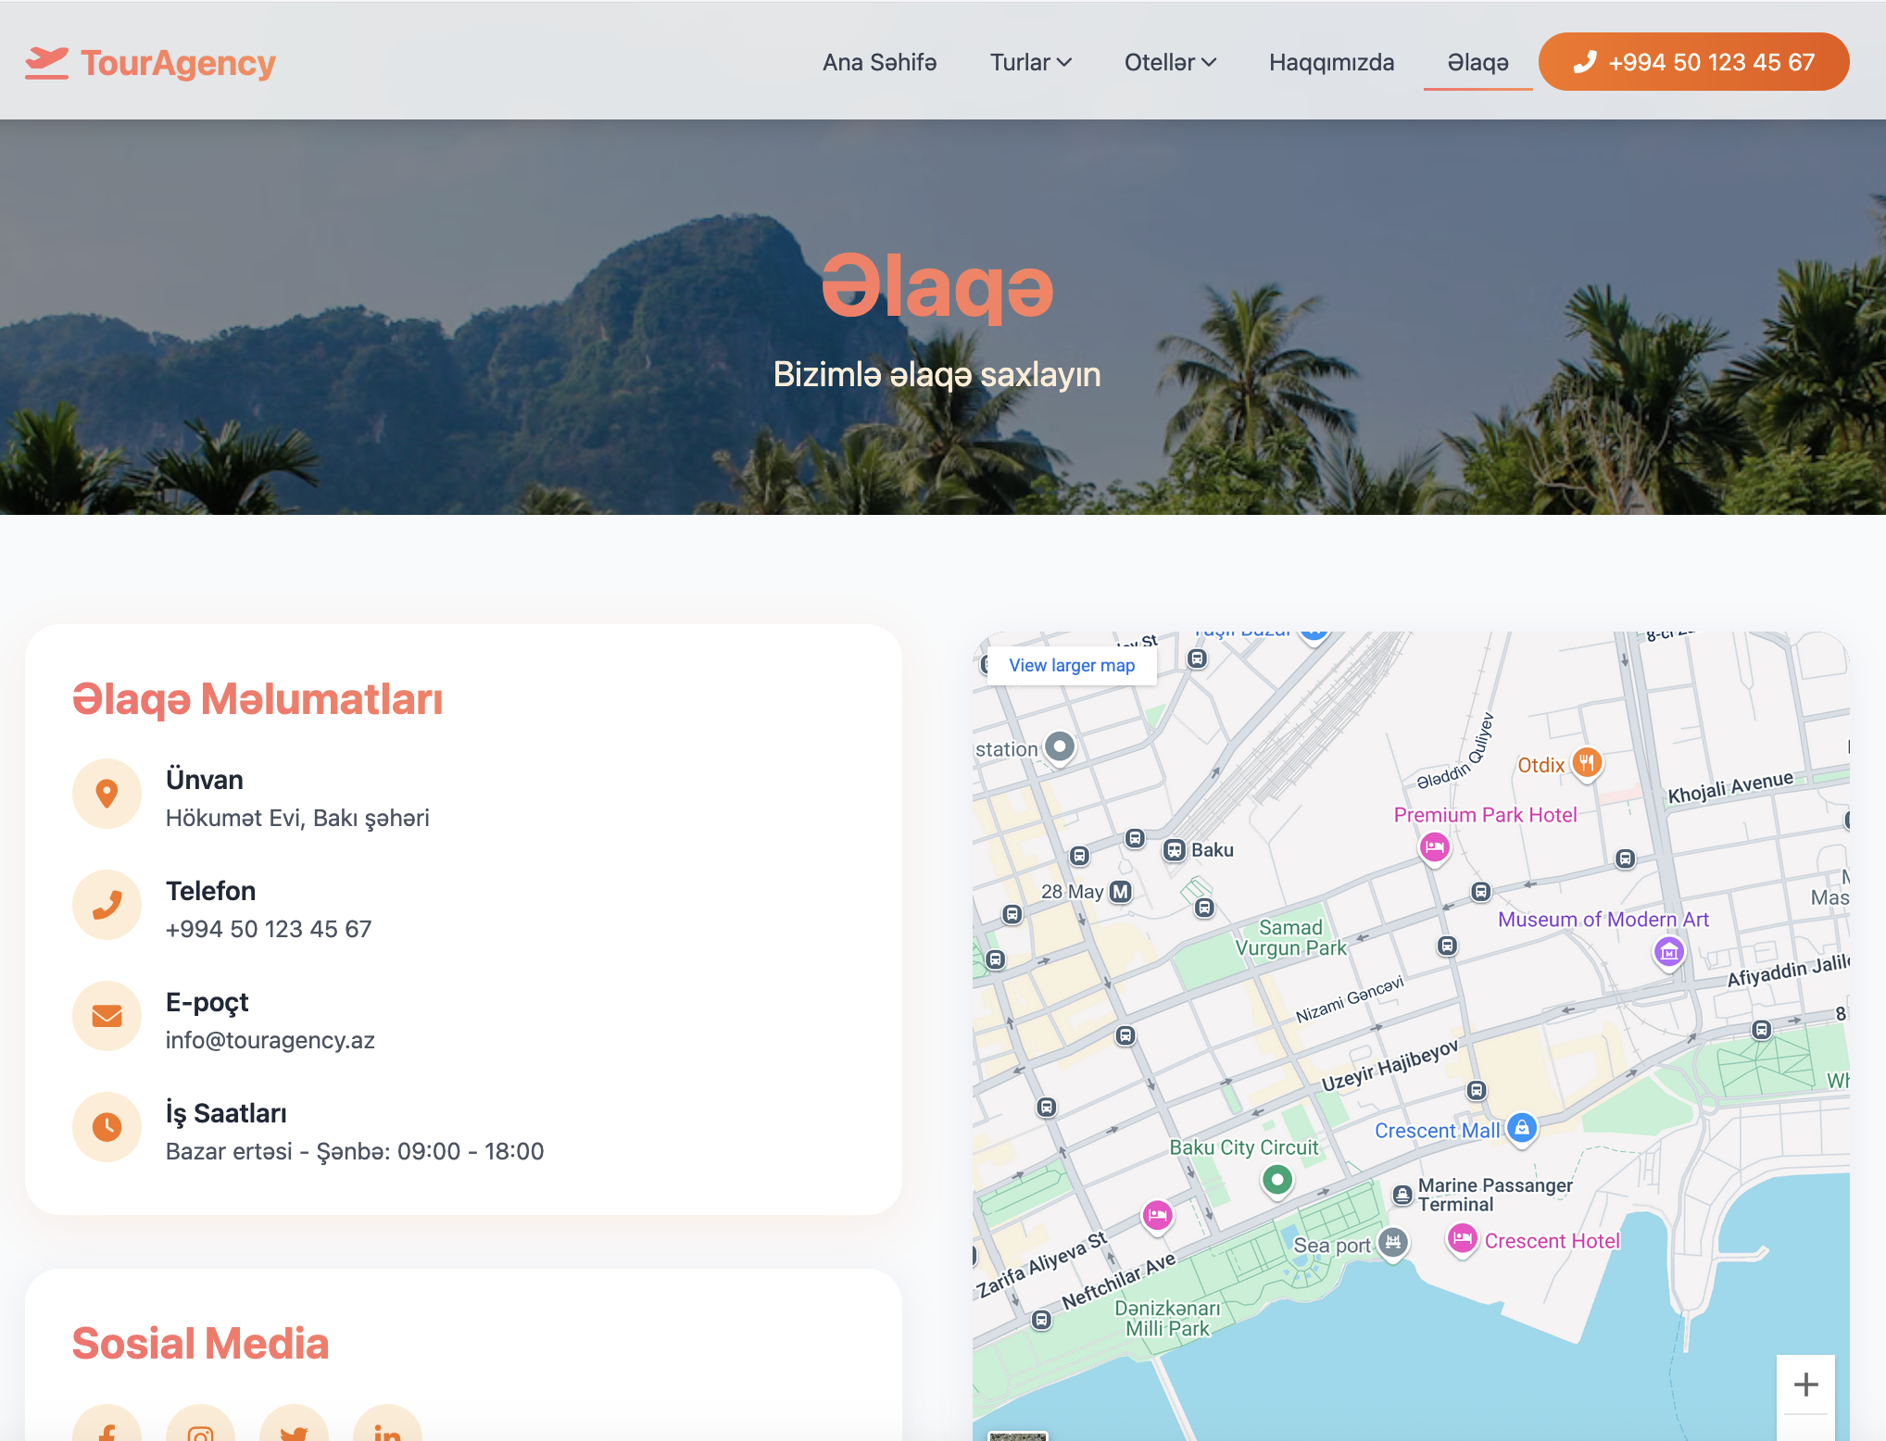
Task: Click the Nizami Gəncəvi street label
Action: coord(1350,999)
